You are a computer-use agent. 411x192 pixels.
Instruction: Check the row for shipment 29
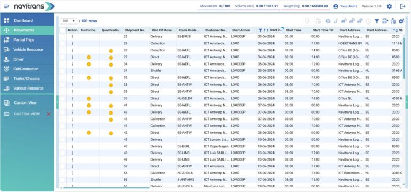(63, 43)
